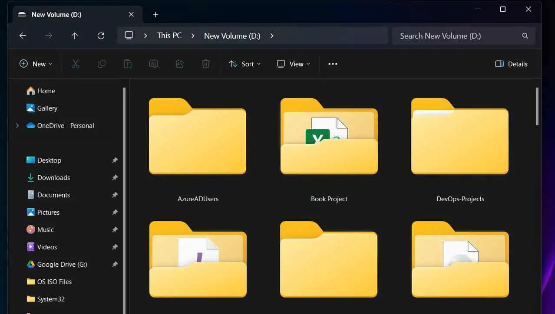This screenshot has width=555, height=314.
Task: Click New Volume (D:) breadcrumb
Action: point(232,36)
